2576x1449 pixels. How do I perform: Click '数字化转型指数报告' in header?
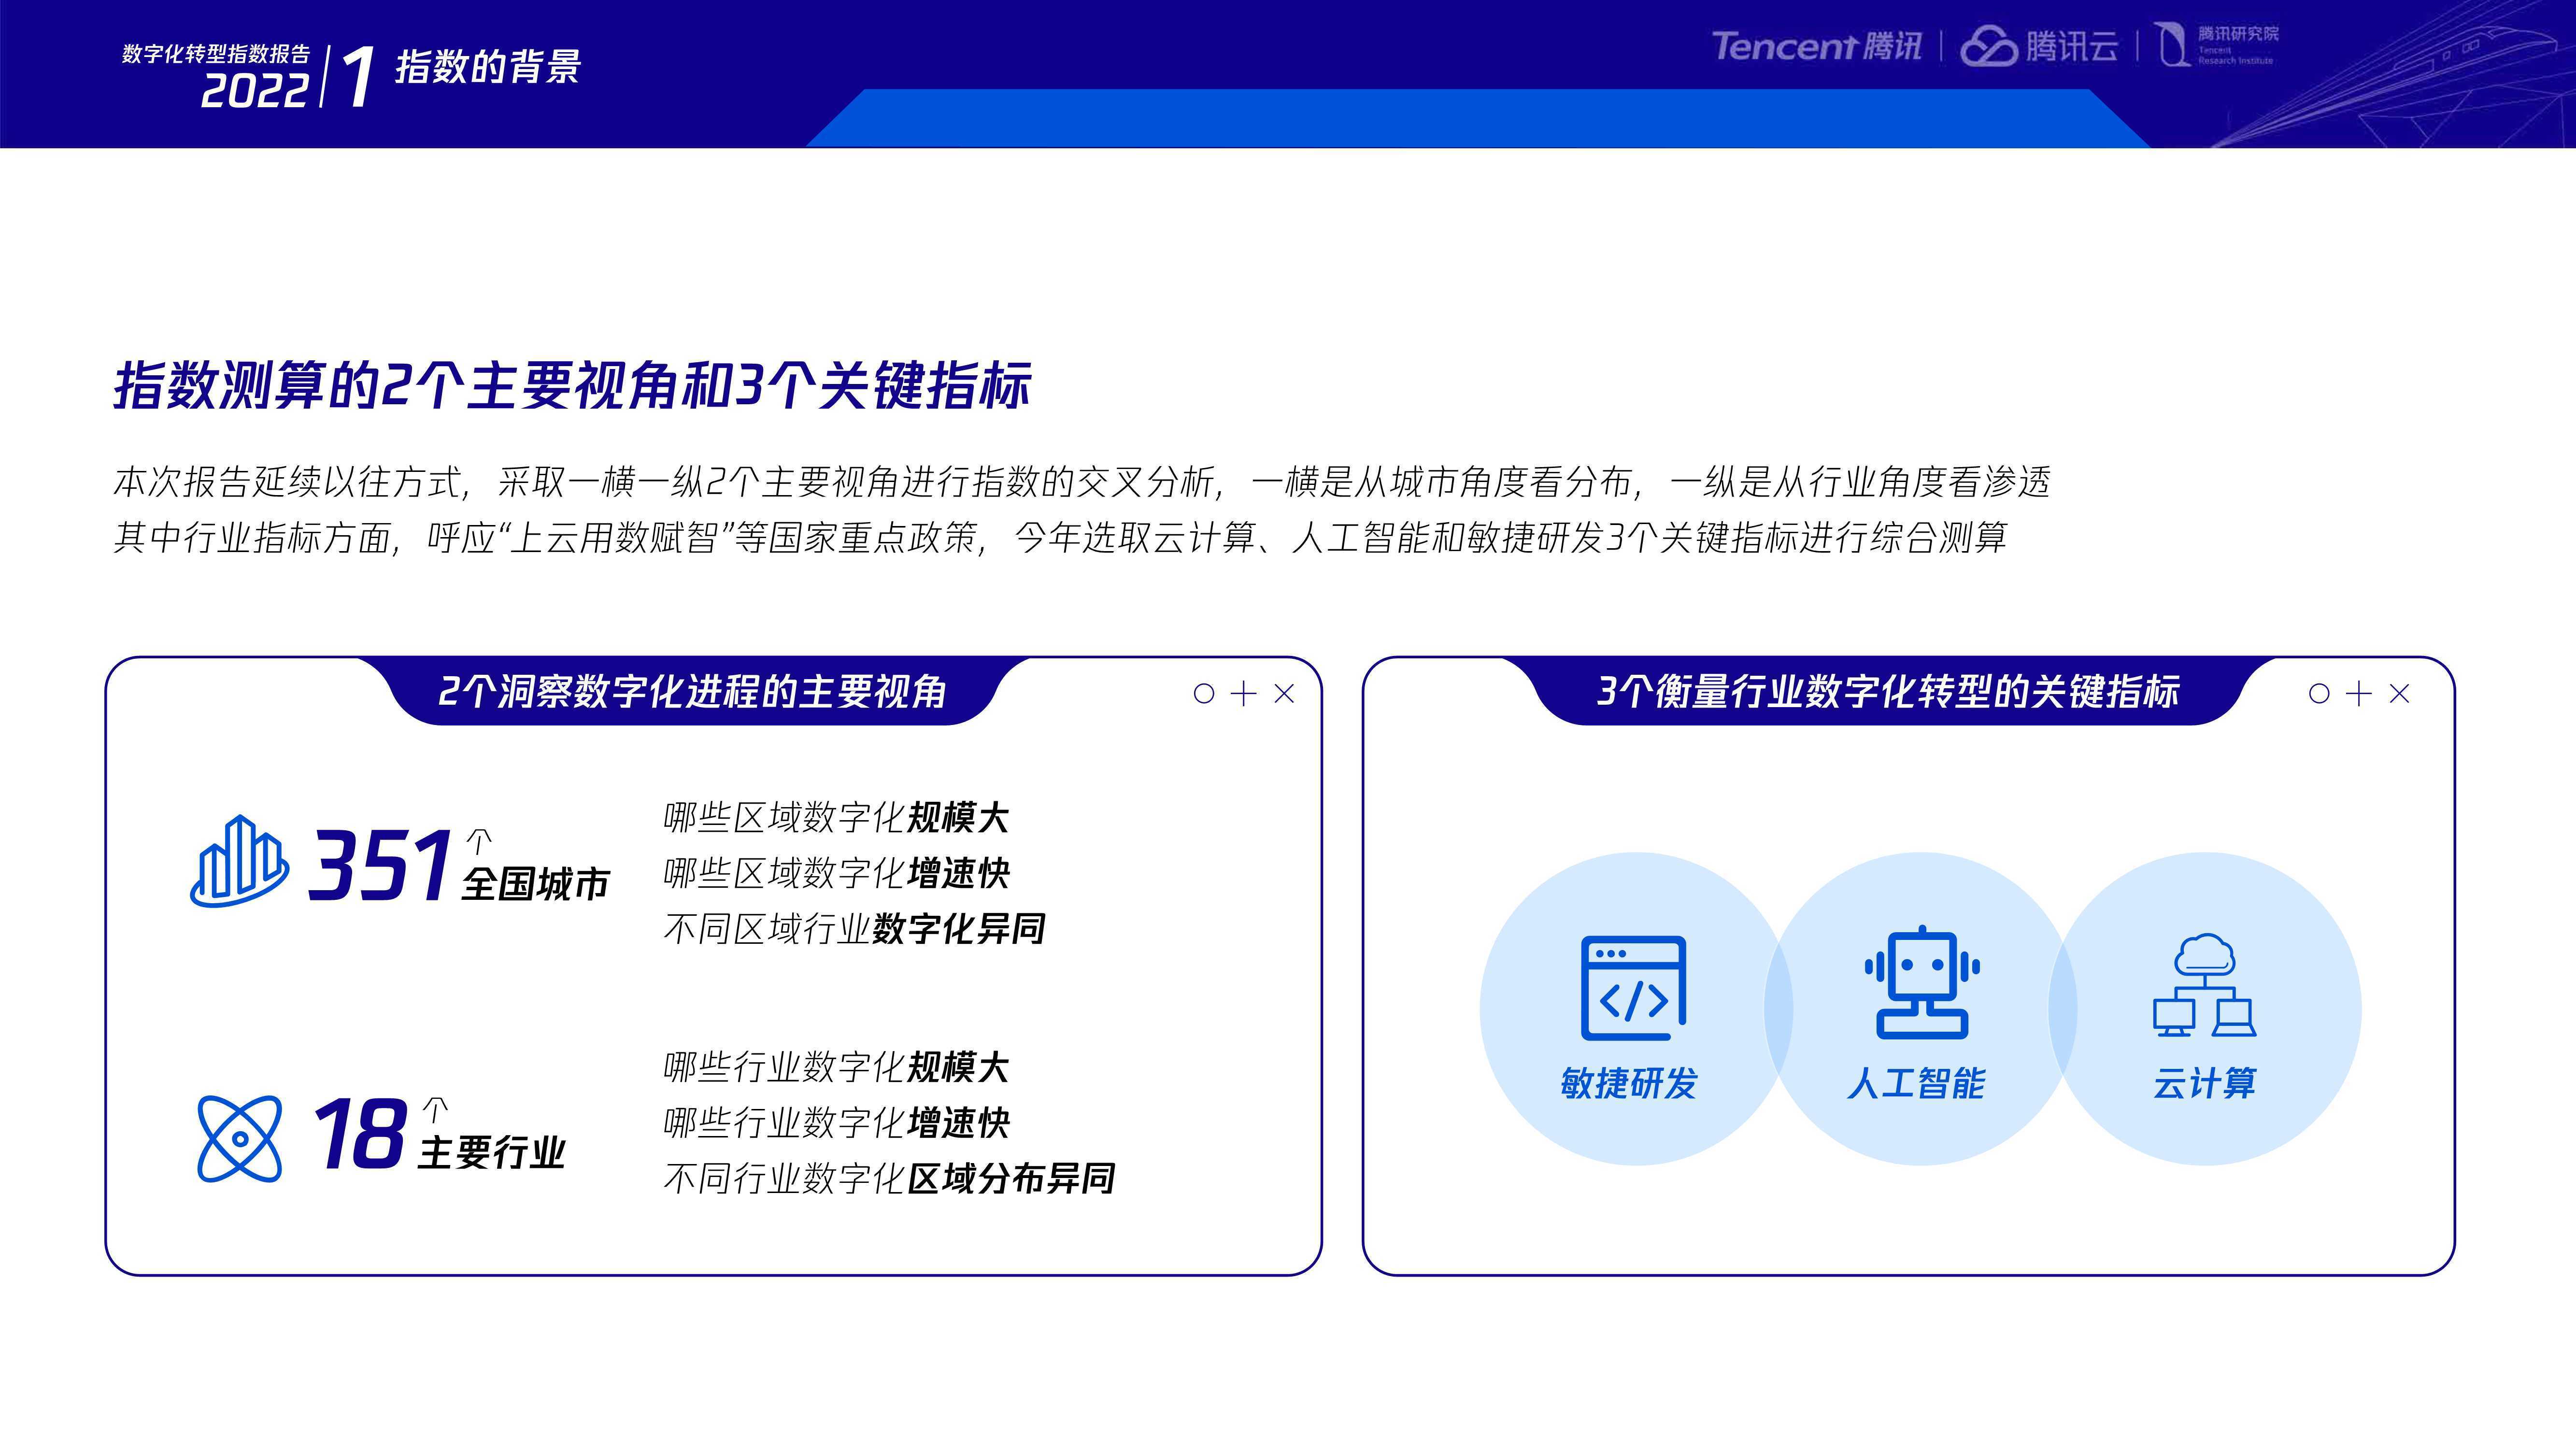(x=216, y=54)
